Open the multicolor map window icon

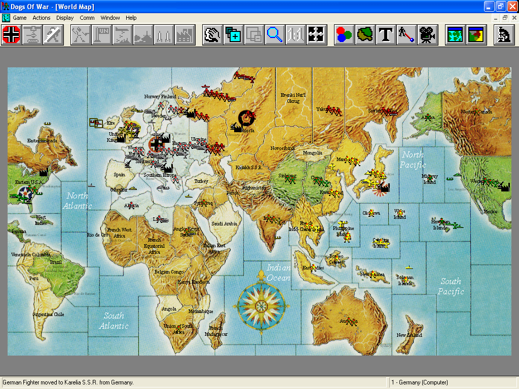tap(476, 35)
